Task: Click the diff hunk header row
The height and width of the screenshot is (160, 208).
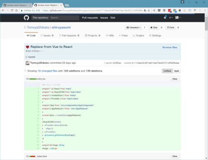Action: click(102, 85)
